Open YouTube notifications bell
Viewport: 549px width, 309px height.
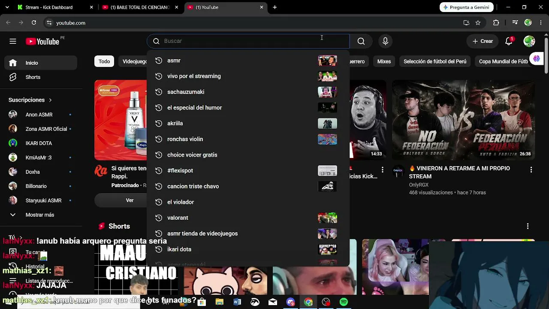click(x=509, y=41)
